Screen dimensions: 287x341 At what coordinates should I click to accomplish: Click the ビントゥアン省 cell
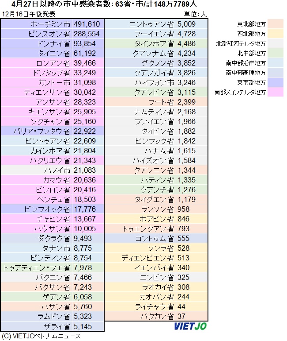[x=48, y=141]
